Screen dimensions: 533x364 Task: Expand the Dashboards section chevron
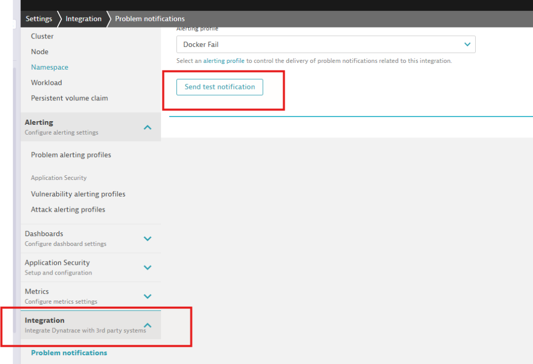click(147, 239)
